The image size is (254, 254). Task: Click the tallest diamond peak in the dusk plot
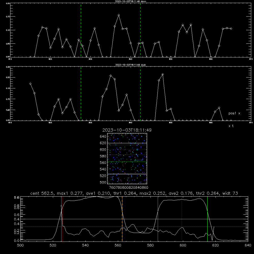(x=163, y=74)
